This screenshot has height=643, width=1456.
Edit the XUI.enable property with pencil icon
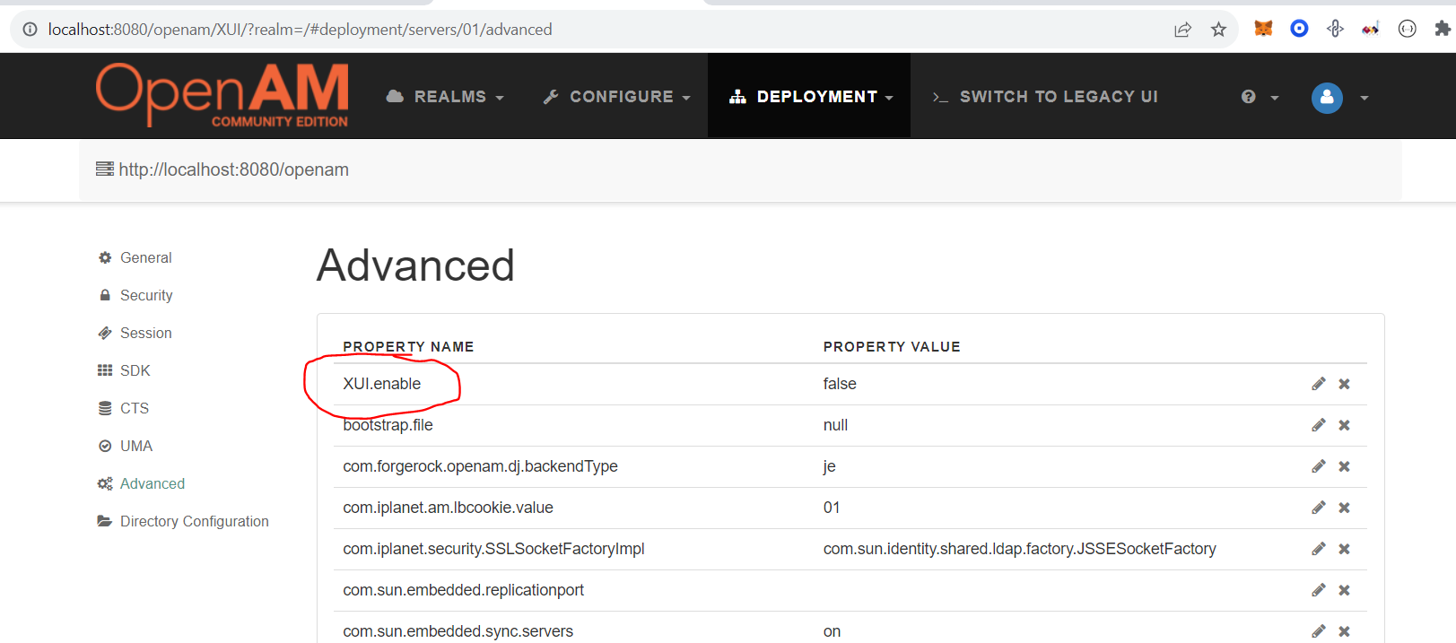click(1318, 384)
